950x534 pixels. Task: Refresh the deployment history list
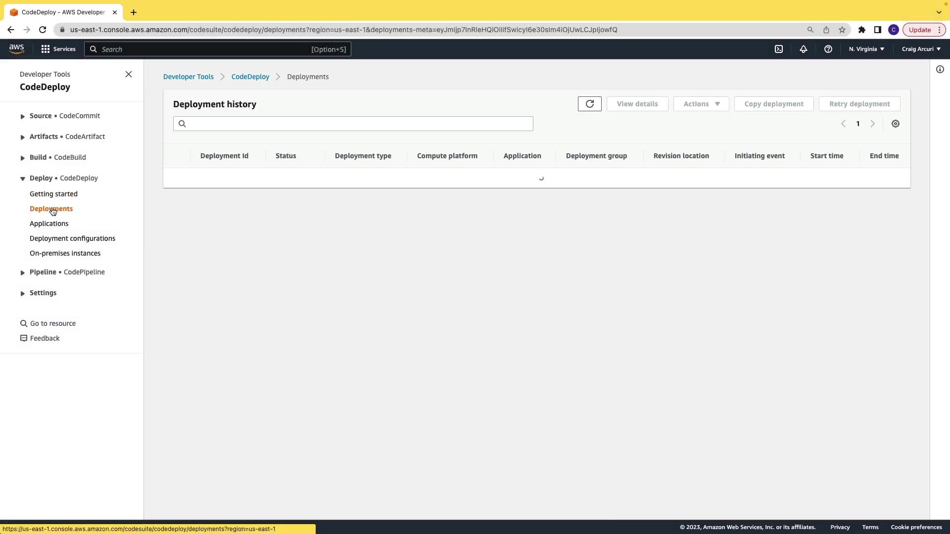(x=589, y=104)
